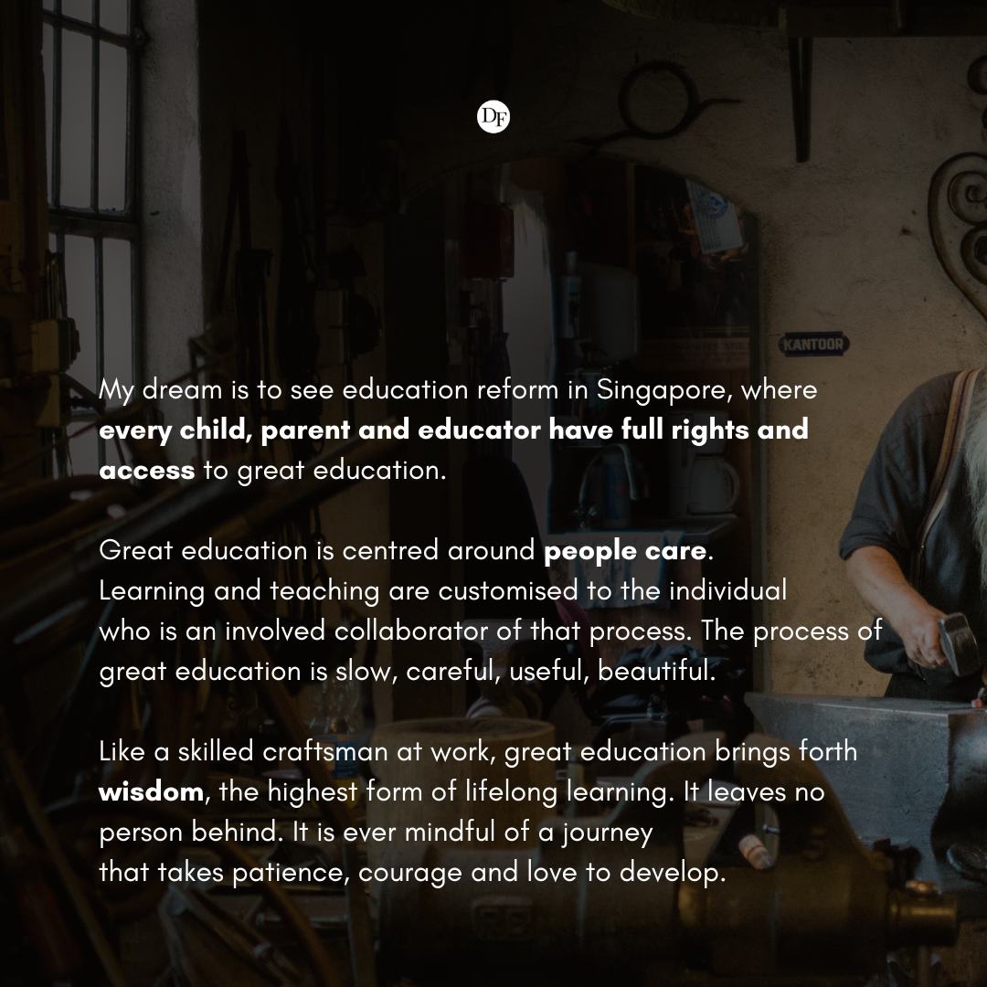Click the 'person behind. It is ever mindful' line
The image size is (987, 987).
click(x=377, y=833)
